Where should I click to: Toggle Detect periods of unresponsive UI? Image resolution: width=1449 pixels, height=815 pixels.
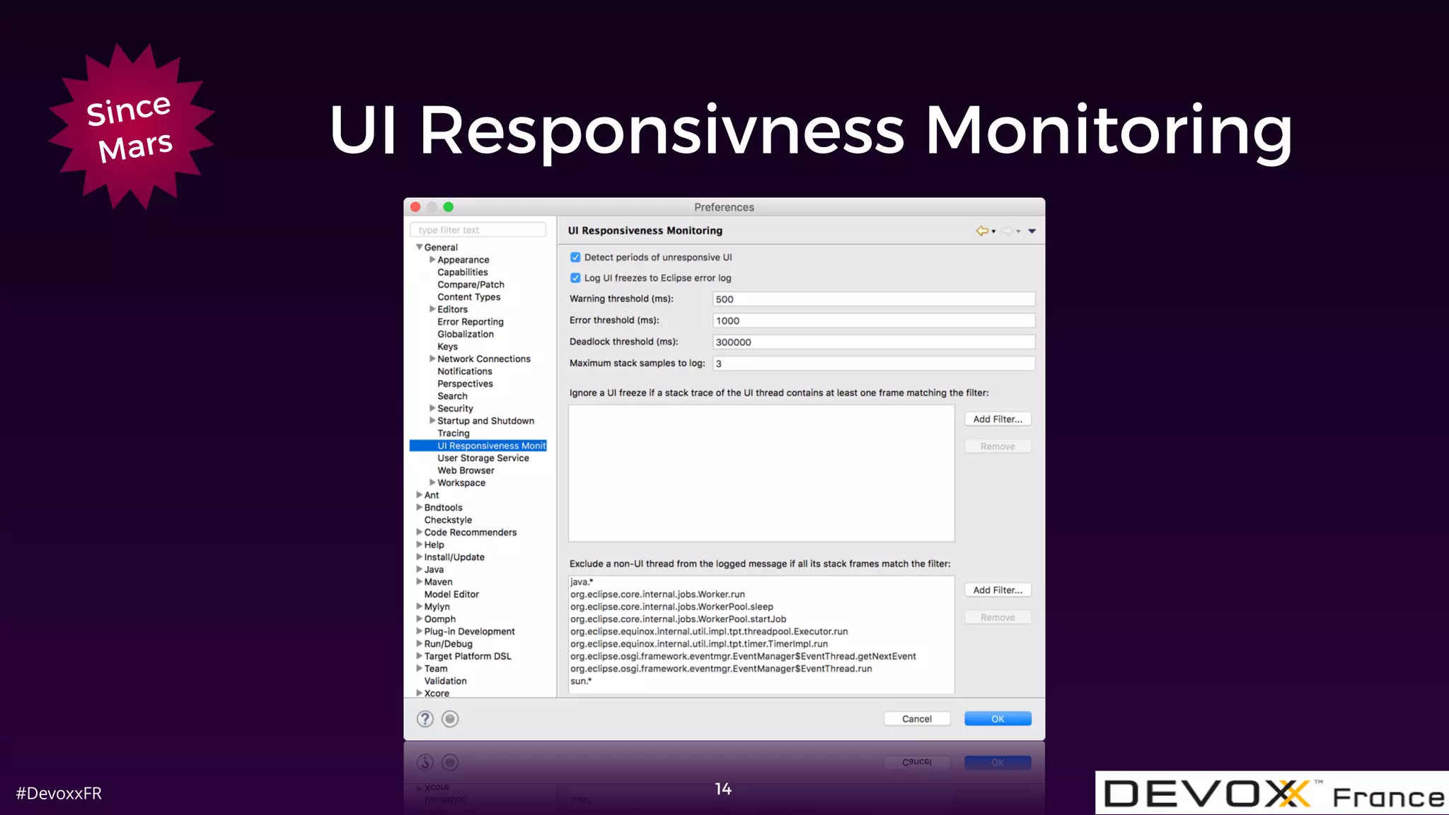(x=575, y=258)
